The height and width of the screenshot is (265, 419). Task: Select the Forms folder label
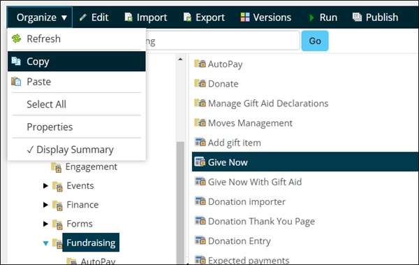tap(80, 224)
